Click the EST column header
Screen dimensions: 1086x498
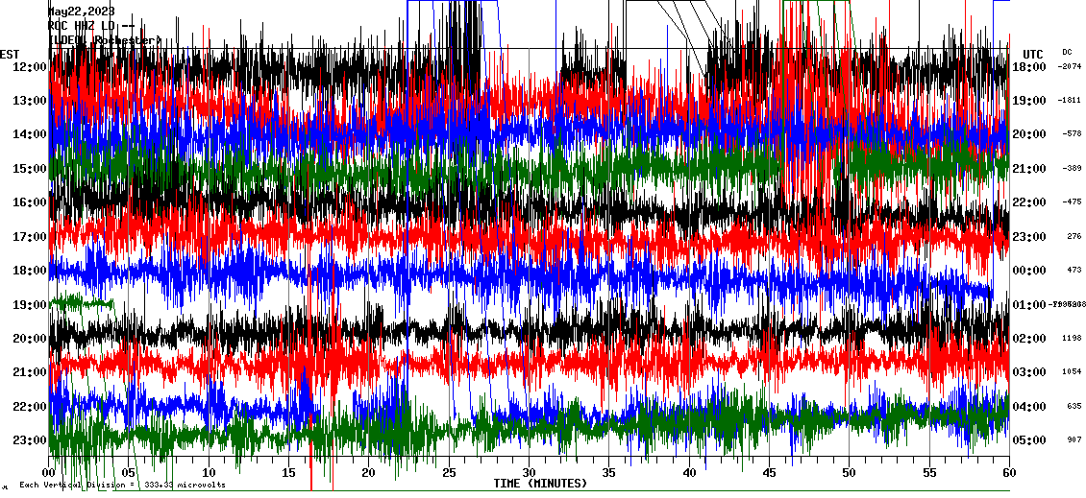point(10,54)
